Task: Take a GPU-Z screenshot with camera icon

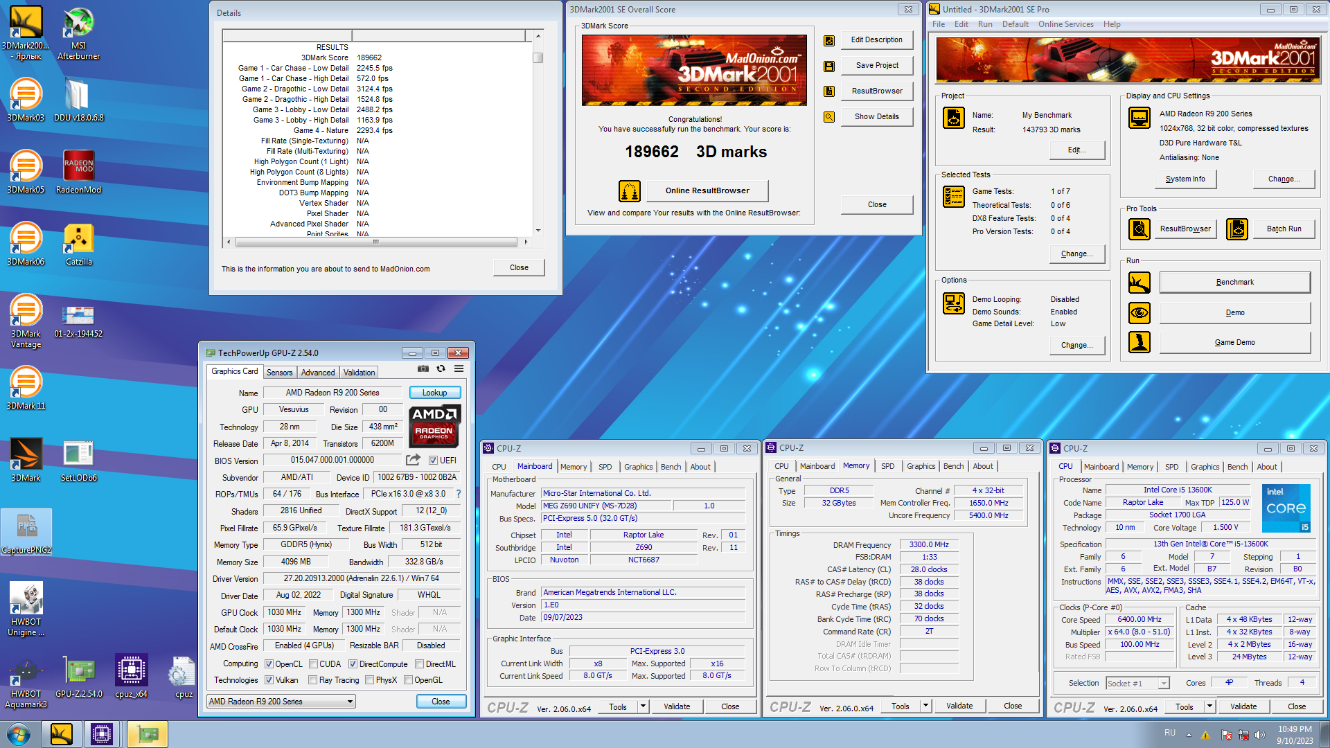Action: [423, 369]
